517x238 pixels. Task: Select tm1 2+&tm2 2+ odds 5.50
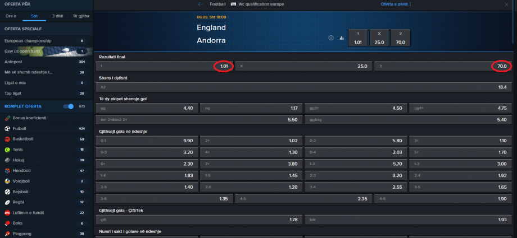pyautogui.click(x=199, y=120)
